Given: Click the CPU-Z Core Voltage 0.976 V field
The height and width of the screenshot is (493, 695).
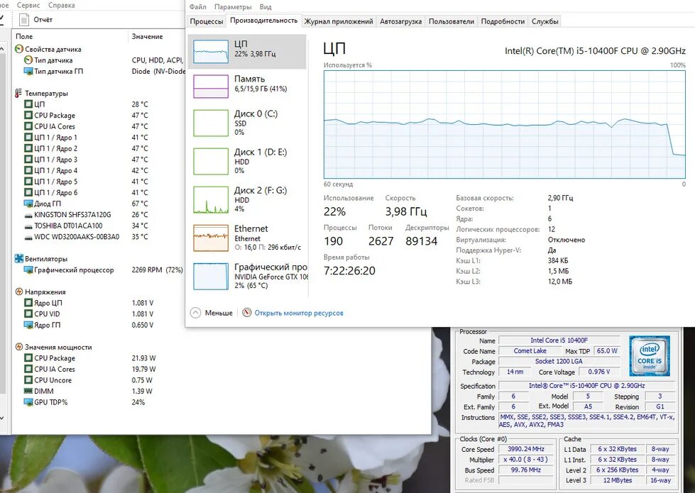Looking at the screenshot, I should pyautogui.click(x=599, y=372).
